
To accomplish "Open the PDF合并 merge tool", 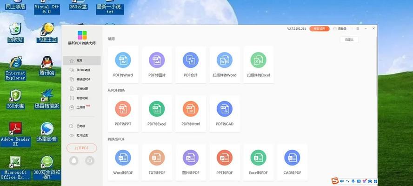I will [x=191, y=65].
